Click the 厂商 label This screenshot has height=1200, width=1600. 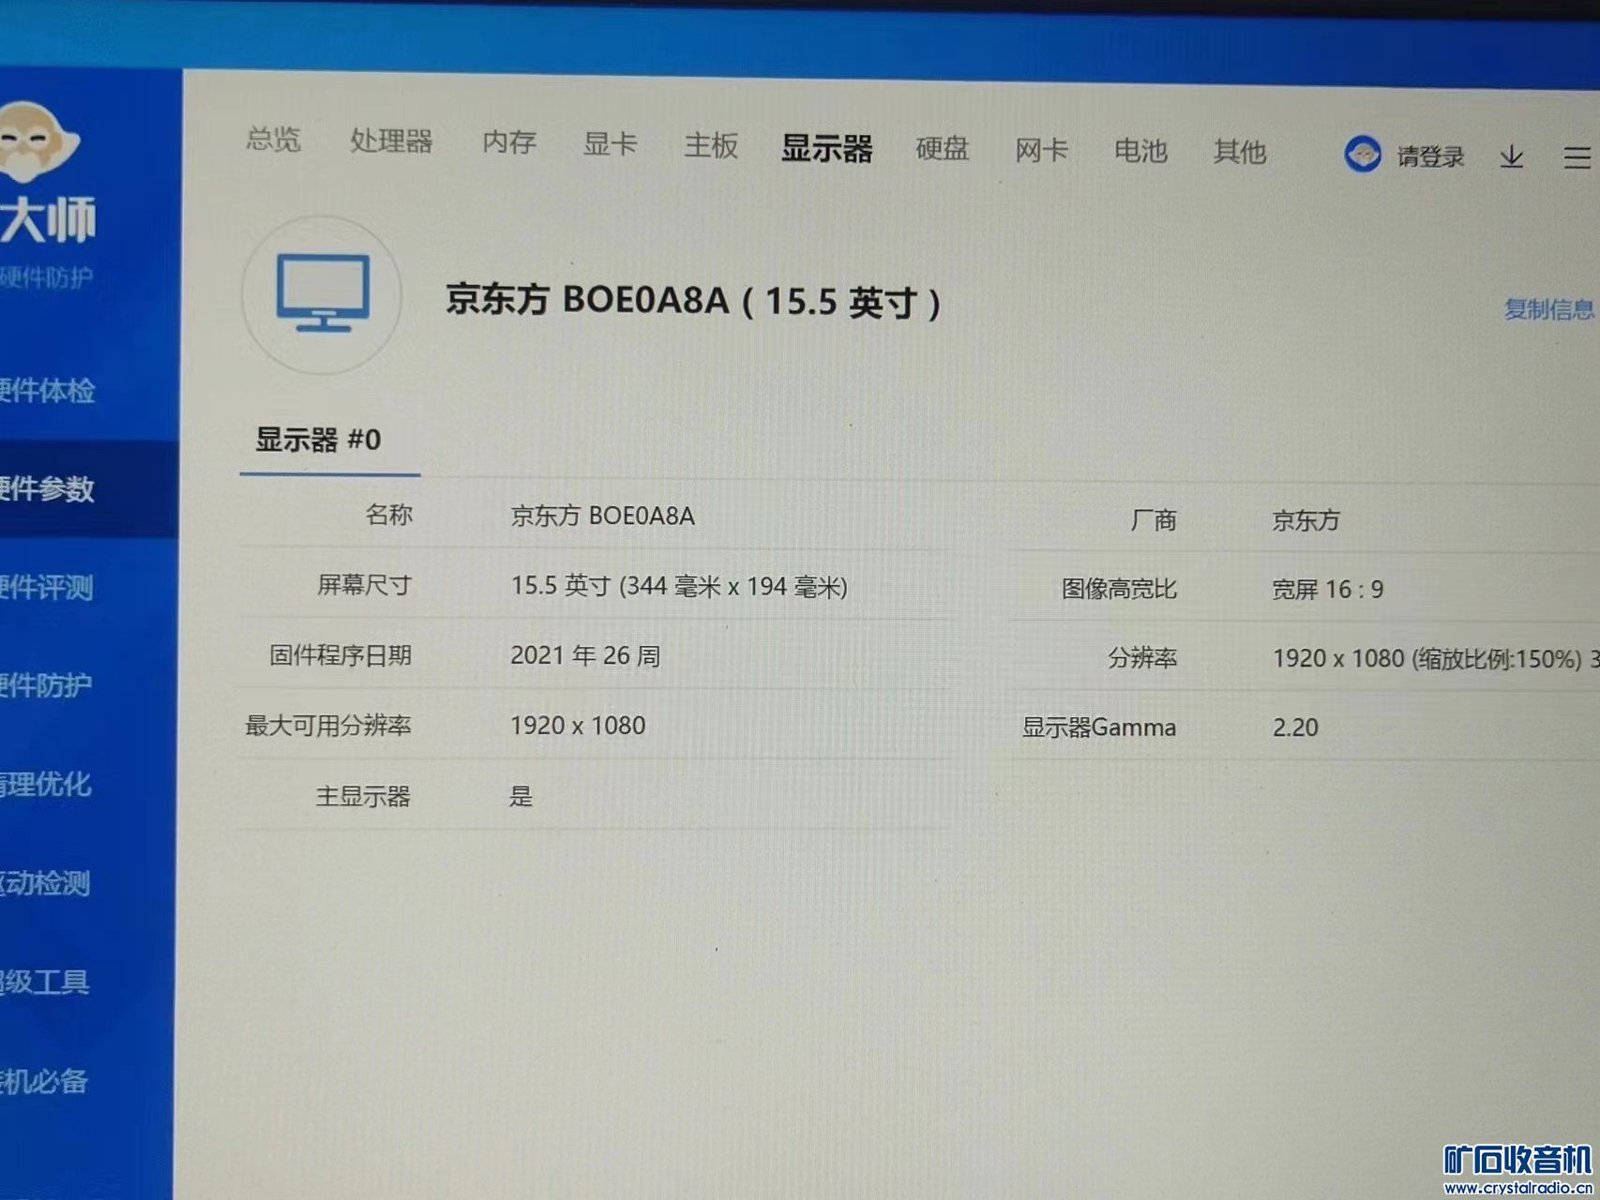pyautogui.click(x=1154, y=519)
